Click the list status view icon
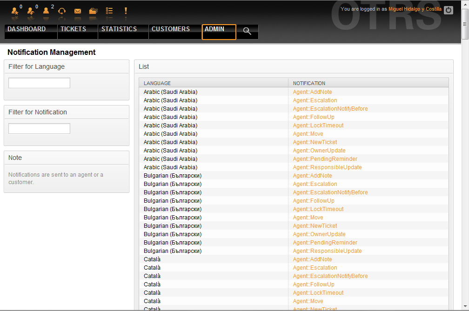 tap(109, 11)
